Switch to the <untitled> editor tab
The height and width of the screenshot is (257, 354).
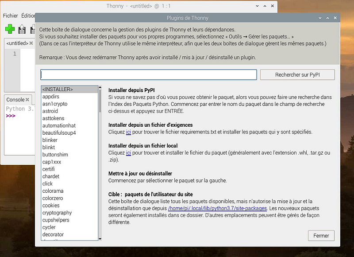click(17, 43)
